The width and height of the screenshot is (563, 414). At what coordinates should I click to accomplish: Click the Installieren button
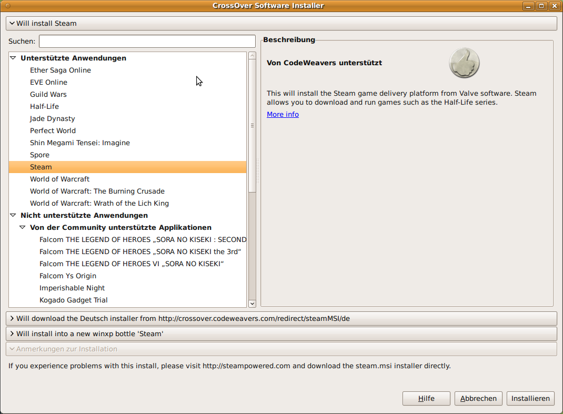tap(530, 399)
